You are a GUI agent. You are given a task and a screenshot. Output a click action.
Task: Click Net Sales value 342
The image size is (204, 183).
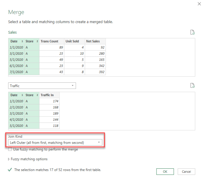coord(95,66)
